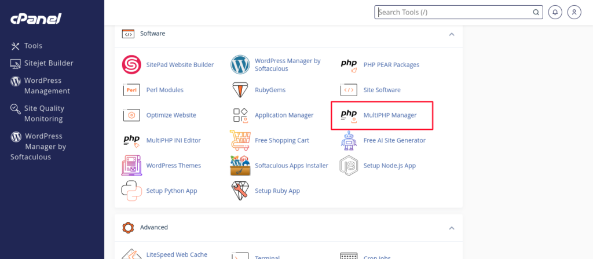Click the WordPress Themes icon

click(131, 166)
